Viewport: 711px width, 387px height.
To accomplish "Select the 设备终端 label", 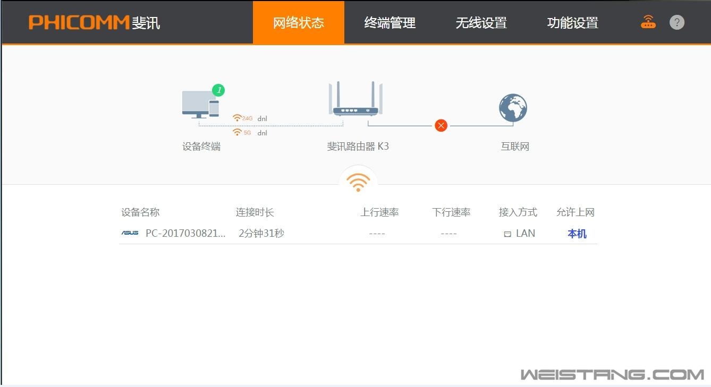I will (x=201, y=147).
